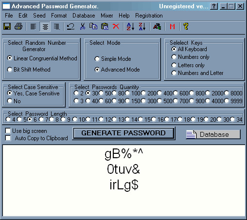Center align text using toolbar icon
Image resolution: width=247 pixels, height=220 pixels.
[x=45, y=26]
